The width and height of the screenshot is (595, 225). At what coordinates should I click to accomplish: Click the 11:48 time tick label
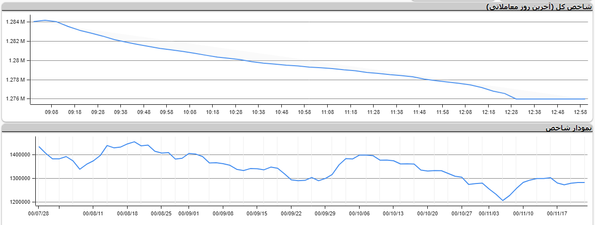tap(419, 112)
